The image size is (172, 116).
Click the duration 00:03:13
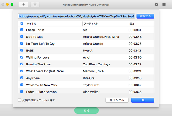[135, 51]
